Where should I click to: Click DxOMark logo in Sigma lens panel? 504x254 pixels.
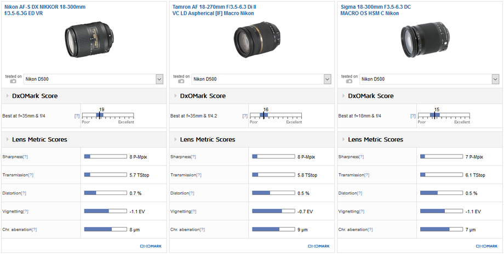(x=487, y=246)
